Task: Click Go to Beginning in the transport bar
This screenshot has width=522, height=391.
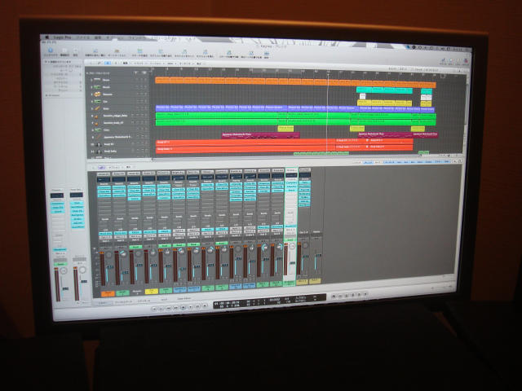Action: pyautogui.click(x=154, y=310)
